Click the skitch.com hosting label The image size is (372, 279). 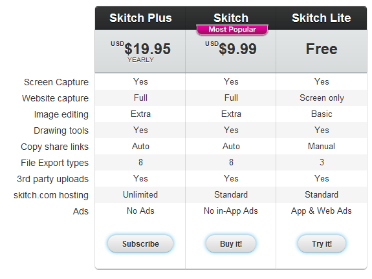[51, 195]
